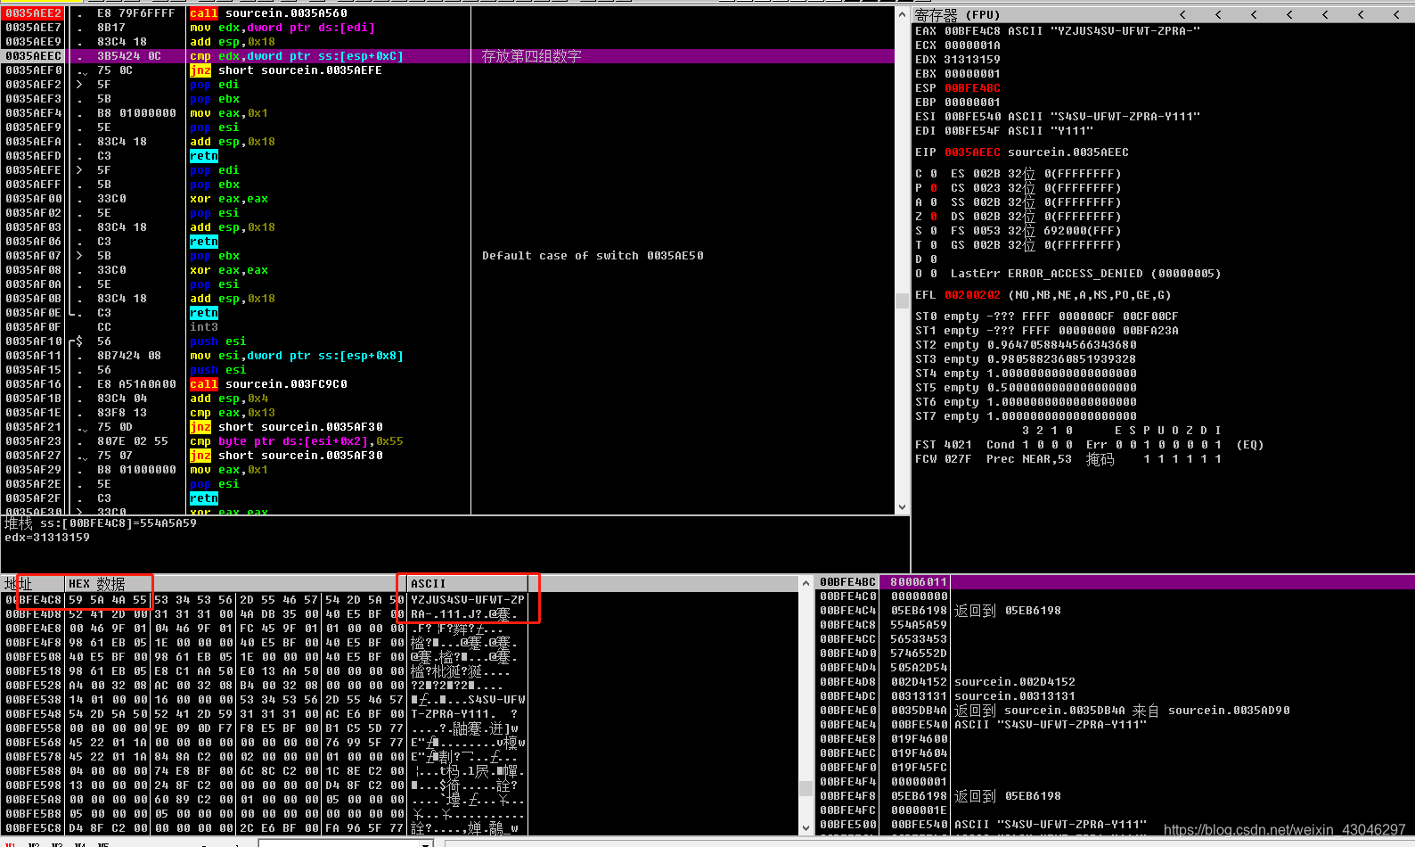Select highlighted stack row 00BFE4BC 80006011
The width and height of the screenshot is (1415, 847).
point(1116,582)
